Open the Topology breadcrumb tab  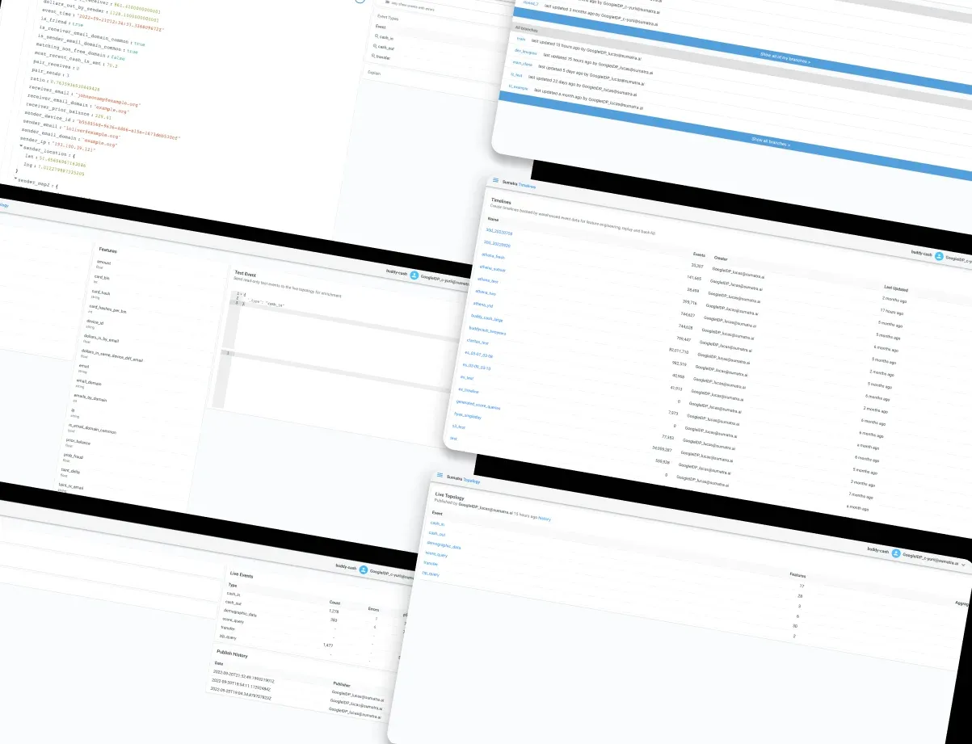472,481
